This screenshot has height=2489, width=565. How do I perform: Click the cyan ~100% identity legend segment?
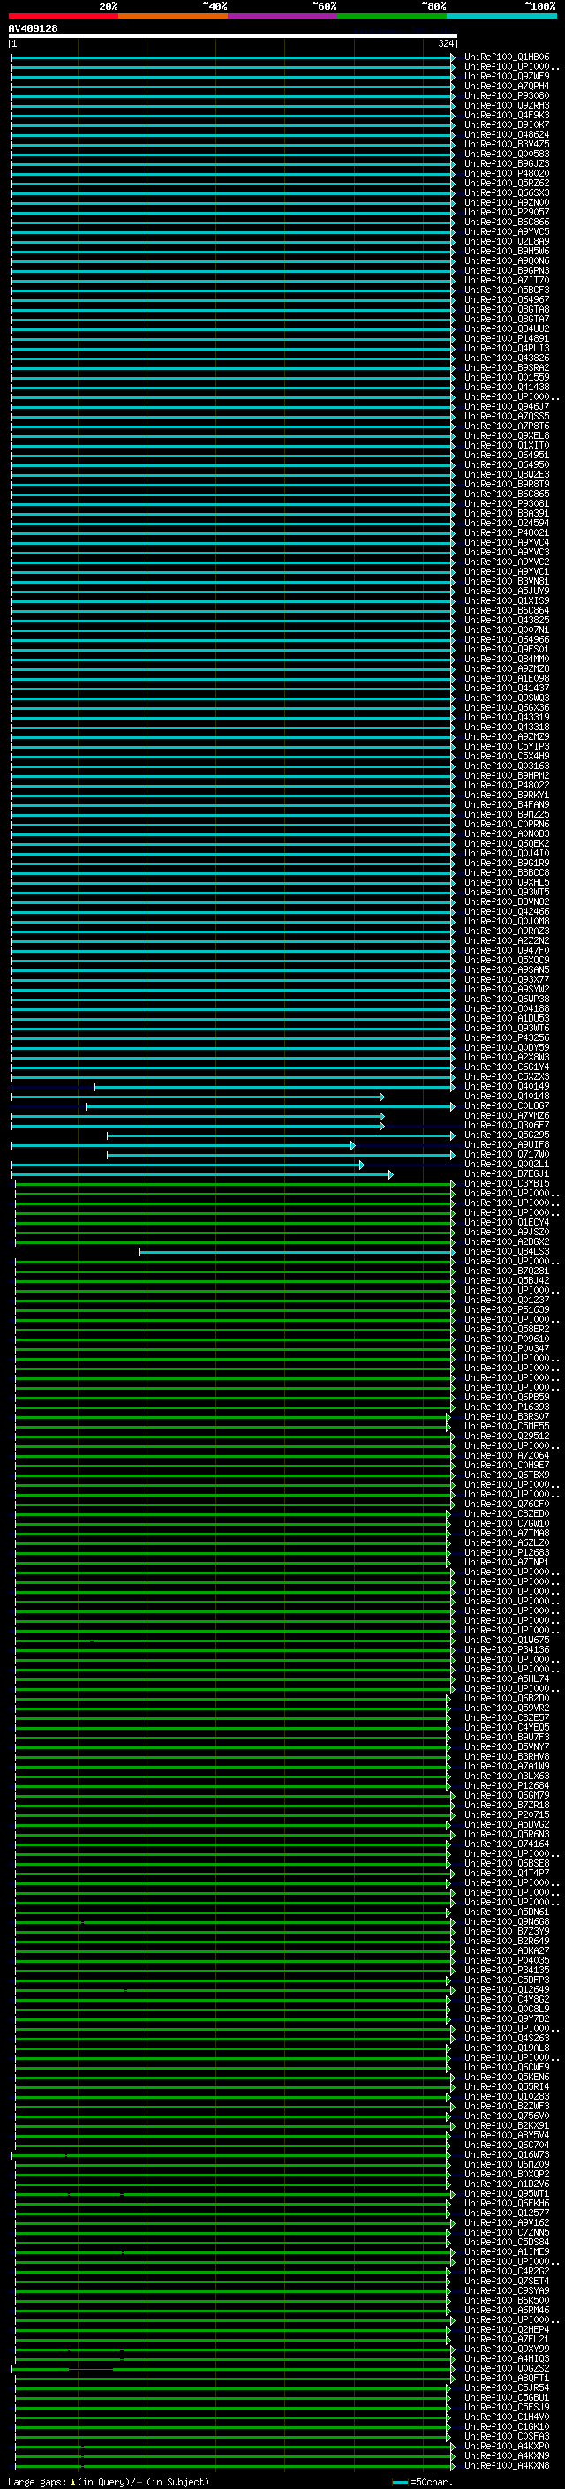coord(501,16)
